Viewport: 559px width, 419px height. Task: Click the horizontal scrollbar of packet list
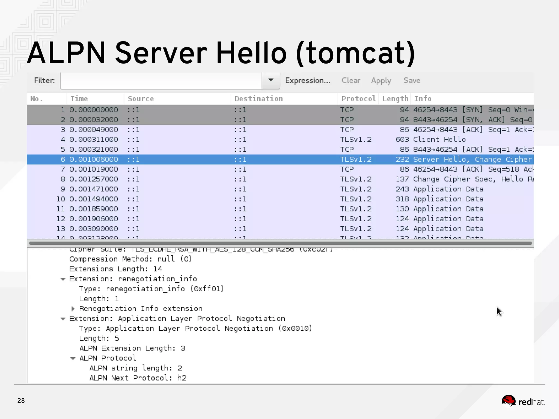(x=280, y=243)
